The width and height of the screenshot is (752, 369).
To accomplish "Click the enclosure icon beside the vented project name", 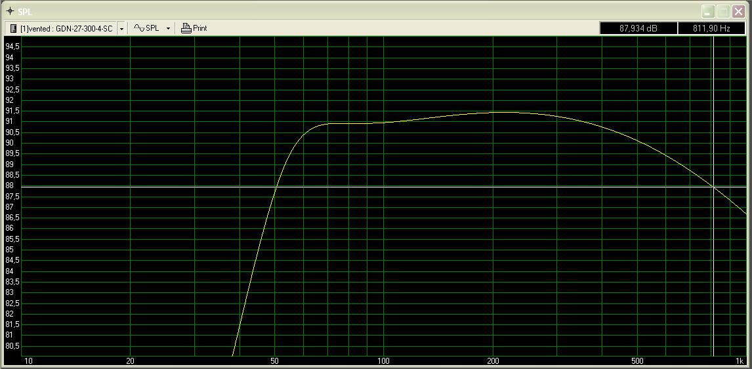I will 13,28.
